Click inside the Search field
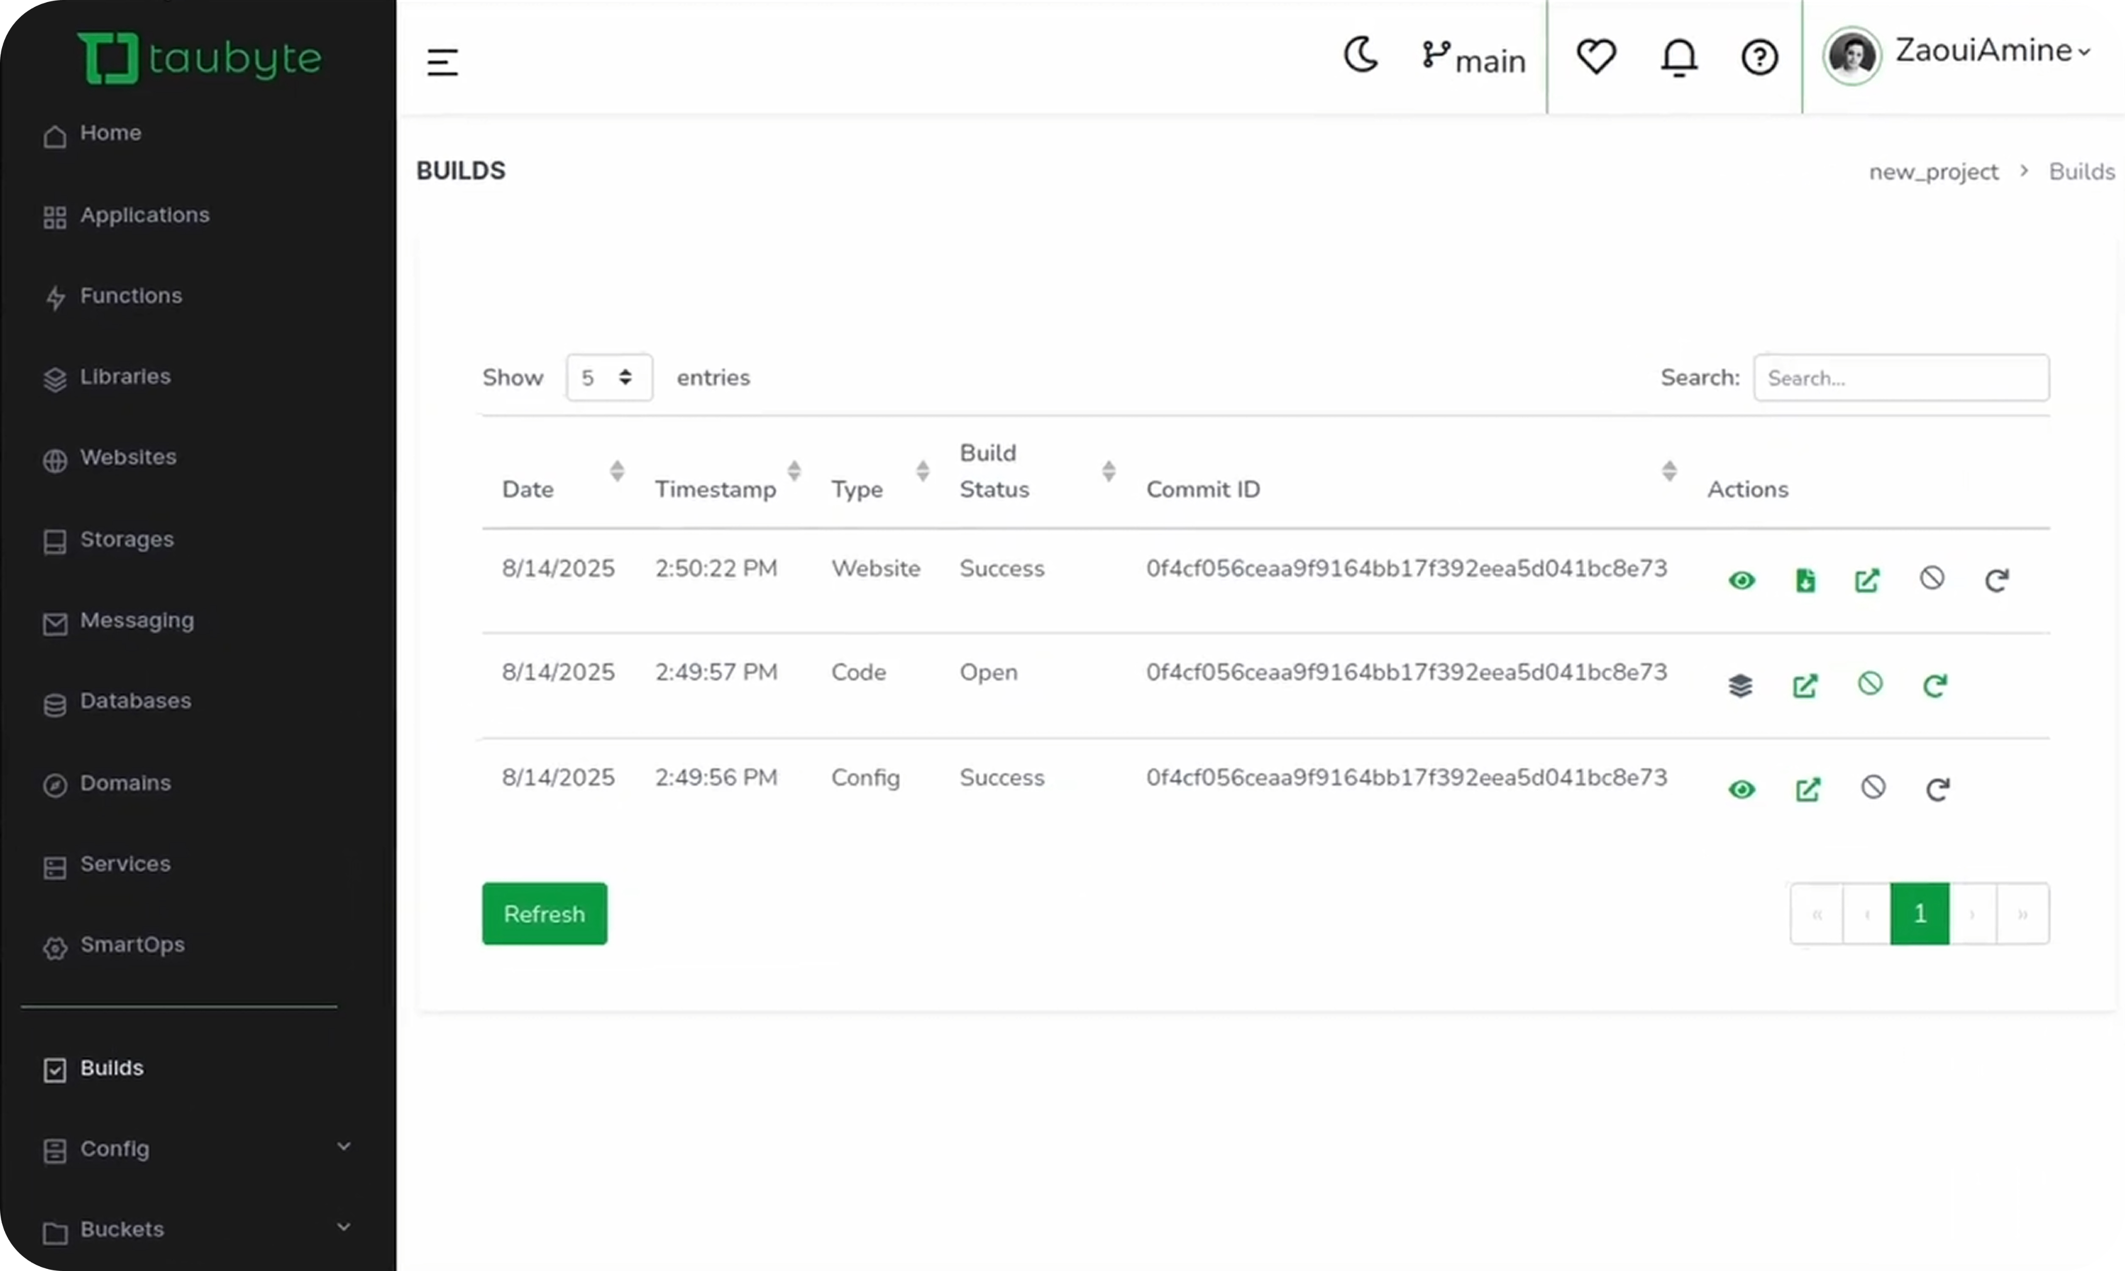 1901,377
